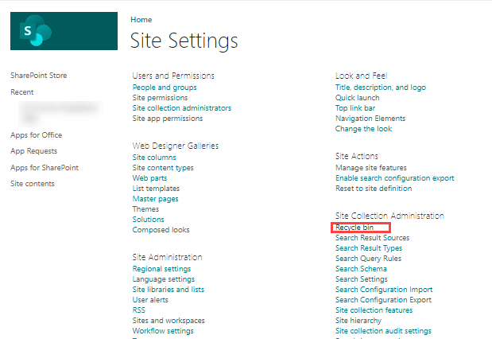Open Themes gallery

[145, 209]
